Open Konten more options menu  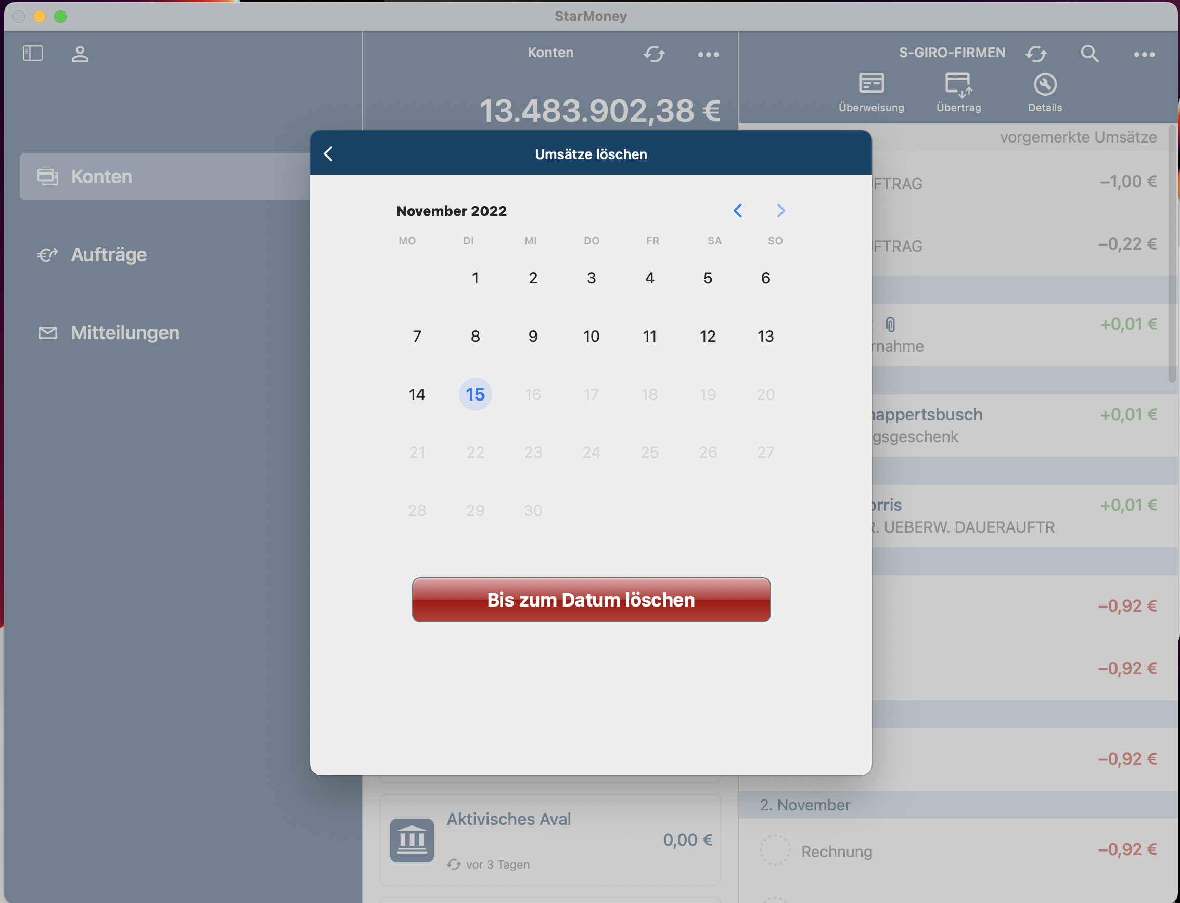click(708, 54)
